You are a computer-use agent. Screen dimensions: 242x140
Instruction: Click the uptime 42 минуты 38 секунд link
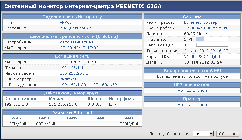click(x=206, y=28)
